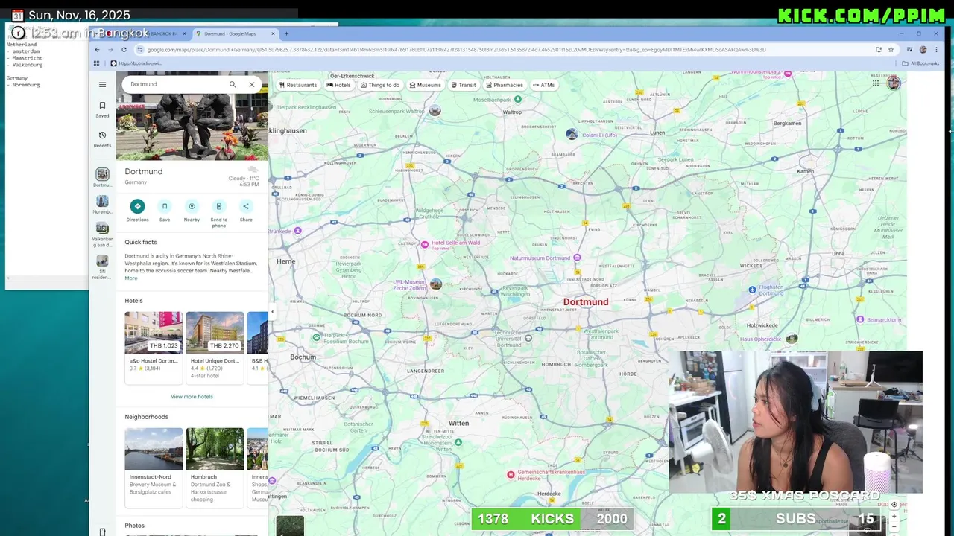Open Chrome three-dot menu

click(x=936, y=50)
